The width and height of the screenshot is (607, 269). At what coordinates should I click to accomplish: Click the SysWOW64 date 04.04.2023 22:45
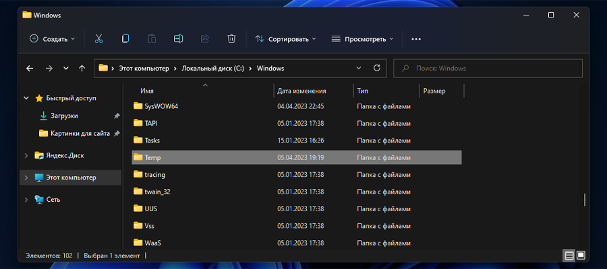coord(301,106)
